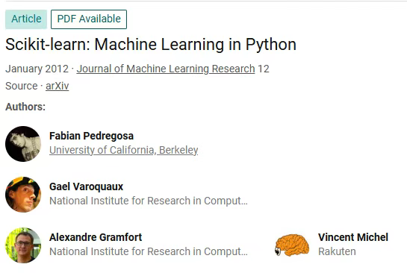407x273 pixels.
Task: Select the Rakuten affiliation text
Action: 337,251
